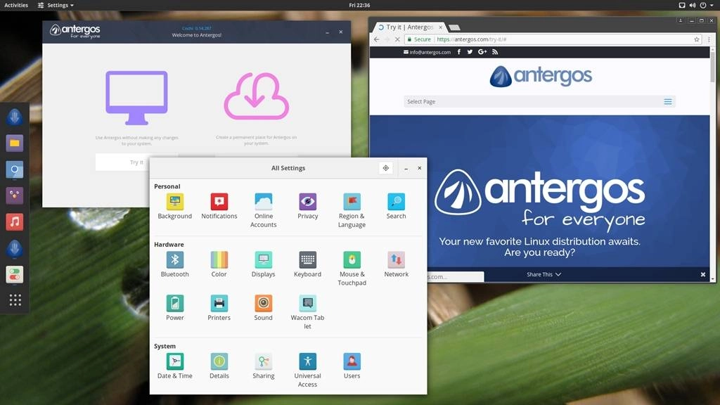Launch music player from the dock

pos(15,221)
